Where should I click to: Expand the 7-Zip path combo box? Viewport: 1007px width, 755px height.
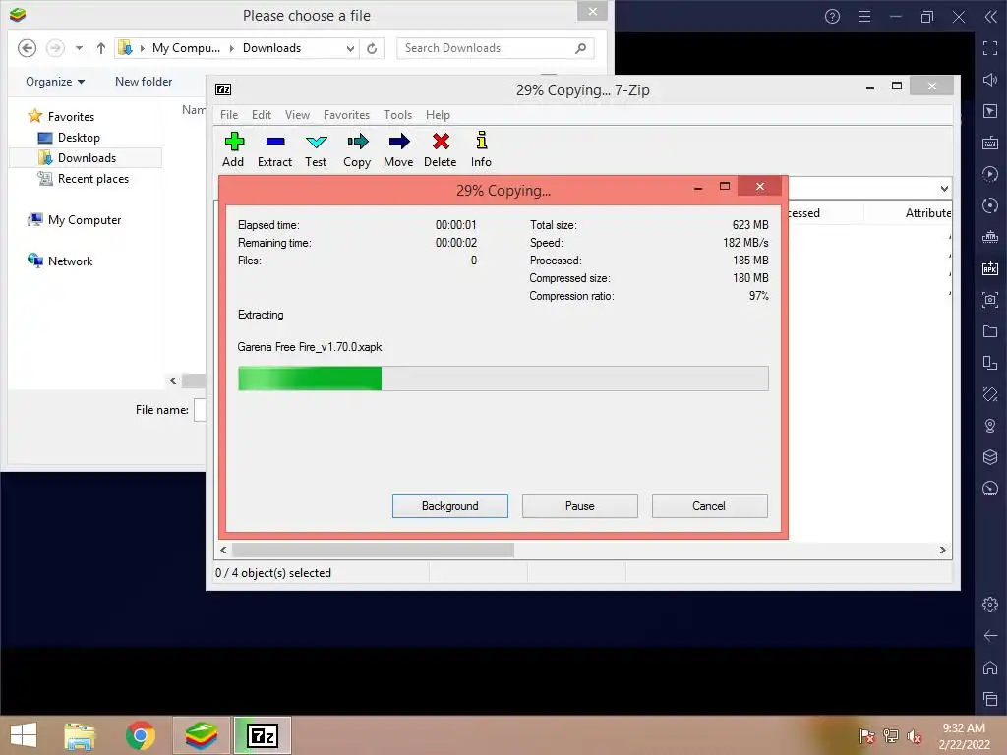click(x=943, y=188)
